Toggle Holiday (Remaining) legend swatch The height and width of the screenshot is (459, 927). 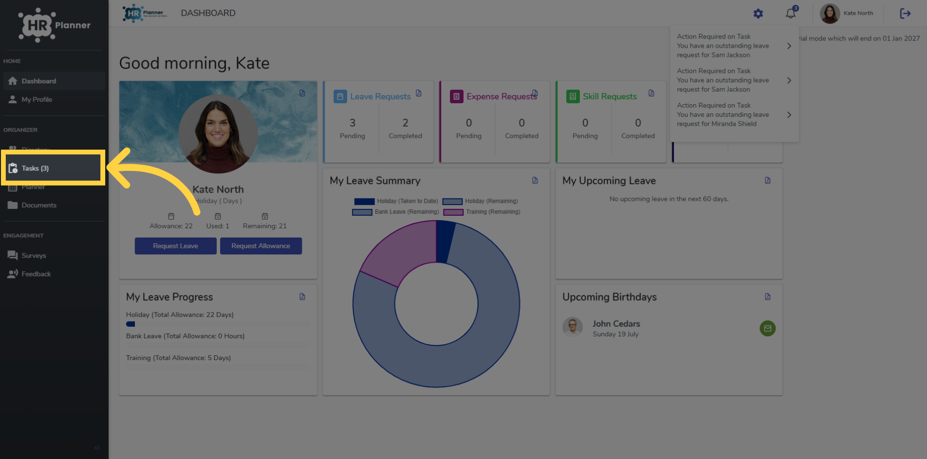[x=452, y=201]
